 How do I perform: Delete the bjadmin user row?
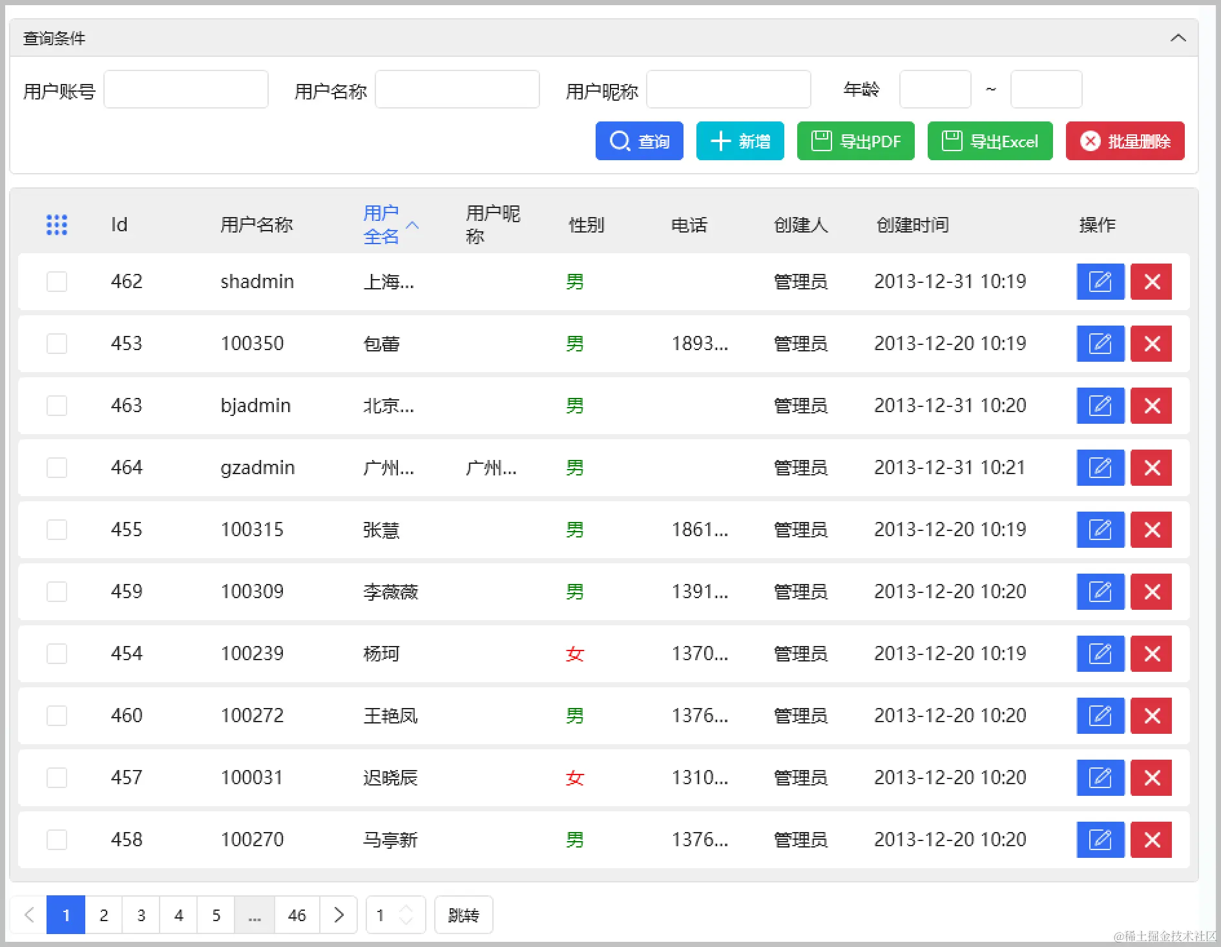pos(1152,406)
